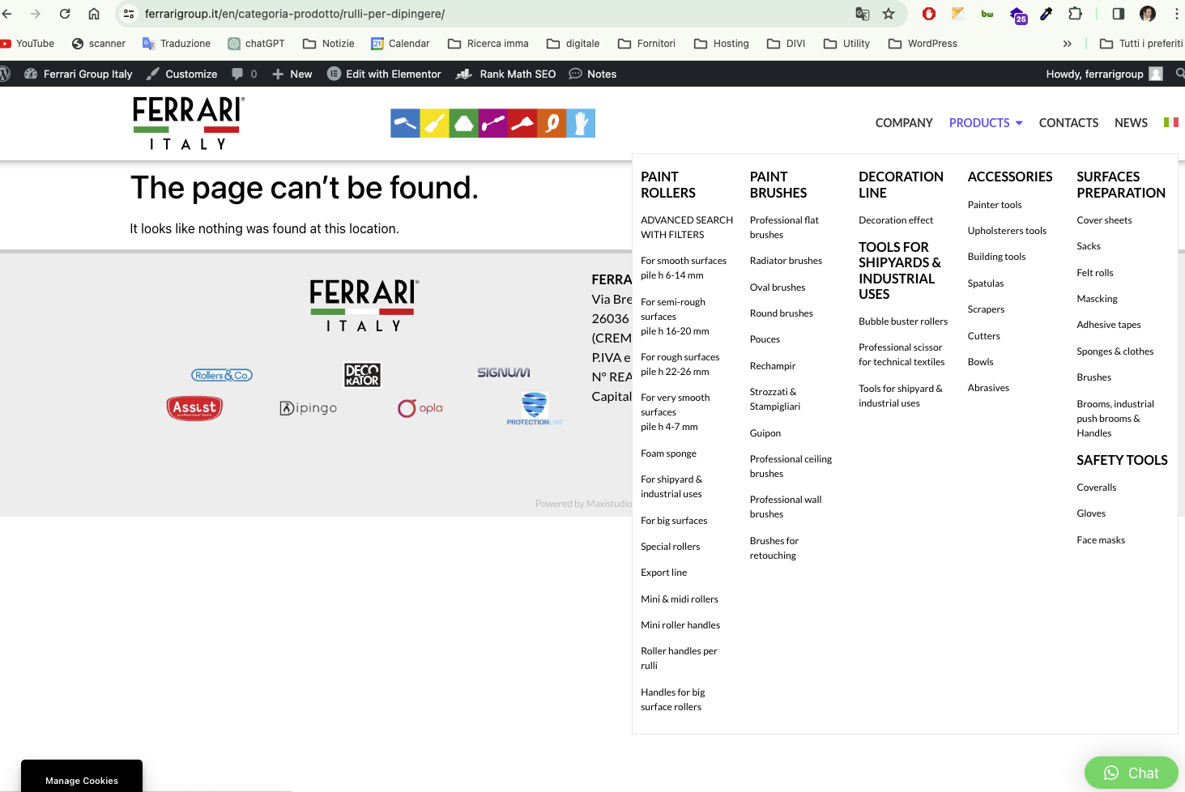The height and width of the screenshot is (792, 1185).
Task: Click the Google Translate icon in address bar
Action: (x=863, y=14)
